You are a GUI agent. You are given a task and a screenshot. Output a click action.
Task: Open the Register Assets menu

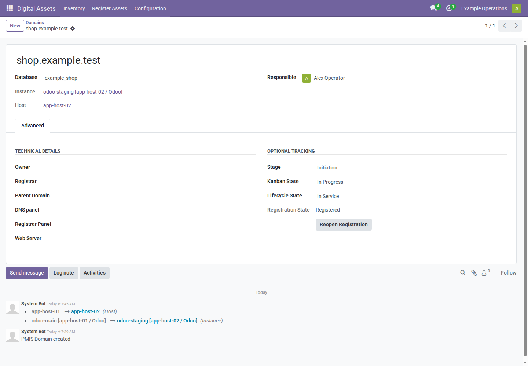[110, 8]
